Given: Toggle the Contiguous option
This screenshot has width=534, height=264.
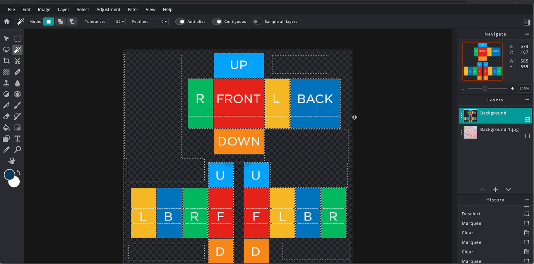Looking at the screenshot, I should tap(217, 22).
